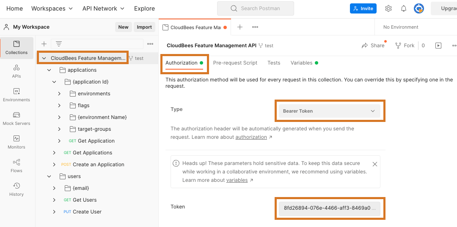This screenshot has height=227, width=457.
Task: Click the Token input field
Action: (x=329, y=208)
